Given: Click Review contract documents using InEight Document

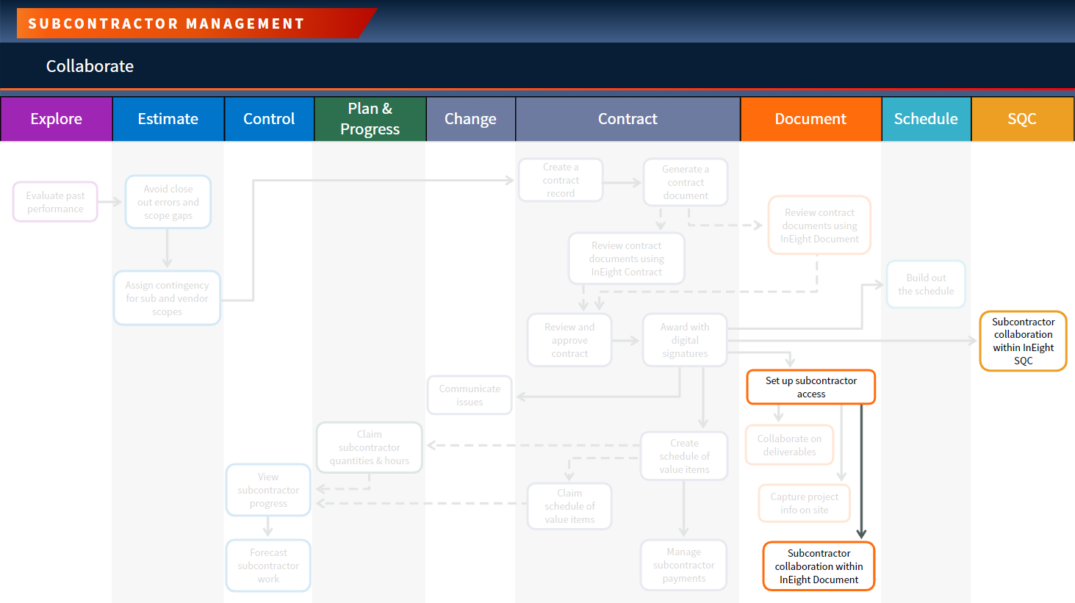Looking at the screenshot, I should pyautogui.click(x=819, y=225).
